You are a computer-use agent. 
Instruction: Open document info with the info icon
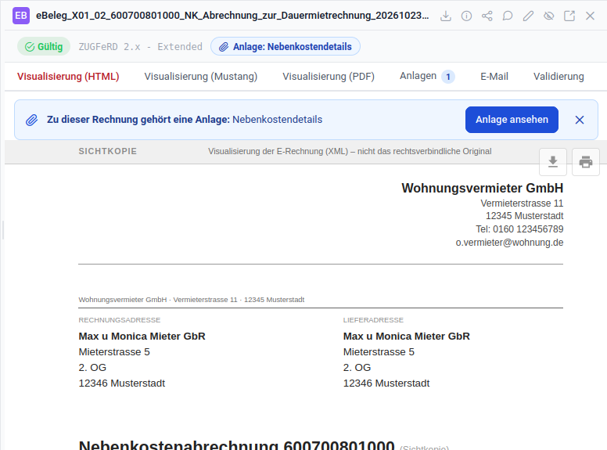click(466, 16)
